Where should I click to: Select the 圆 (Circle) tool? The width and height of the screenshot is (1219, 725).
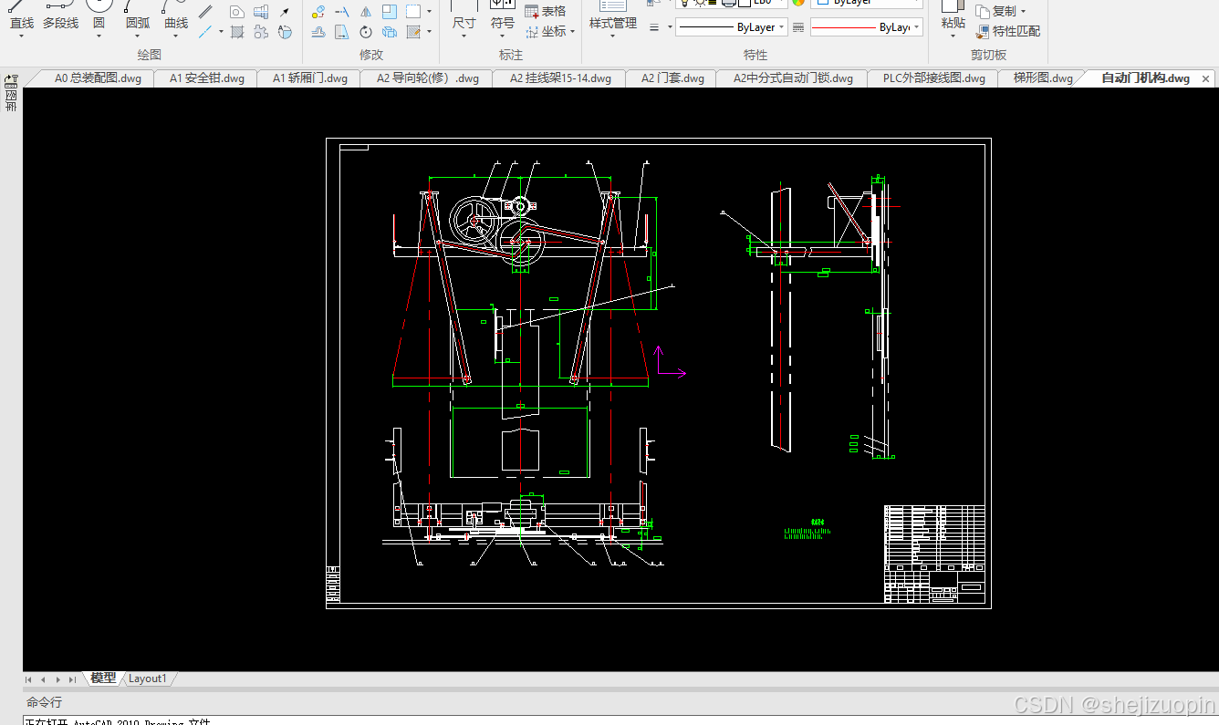click(x=99, y=14)
